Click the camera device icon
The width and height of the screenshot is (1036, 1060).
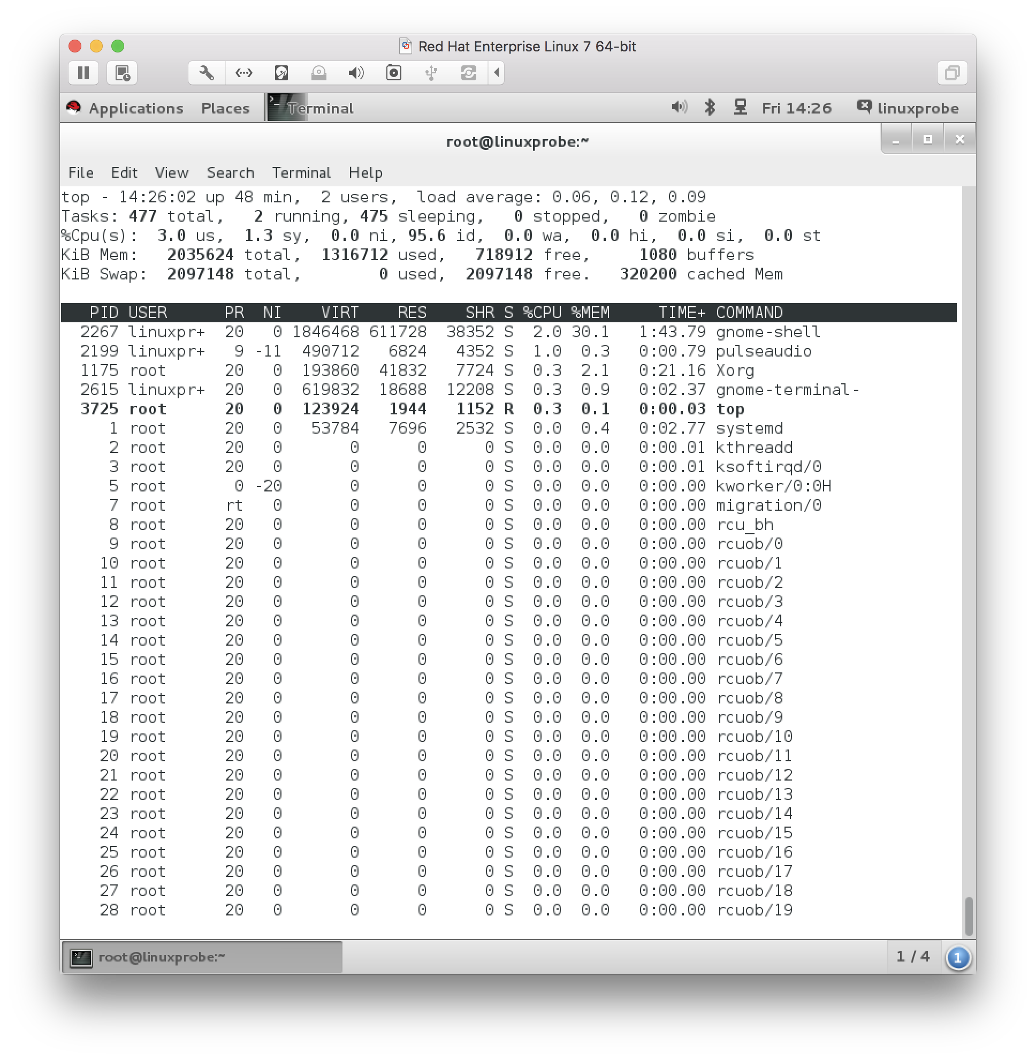pyautogui.click(x=393, y=73)
